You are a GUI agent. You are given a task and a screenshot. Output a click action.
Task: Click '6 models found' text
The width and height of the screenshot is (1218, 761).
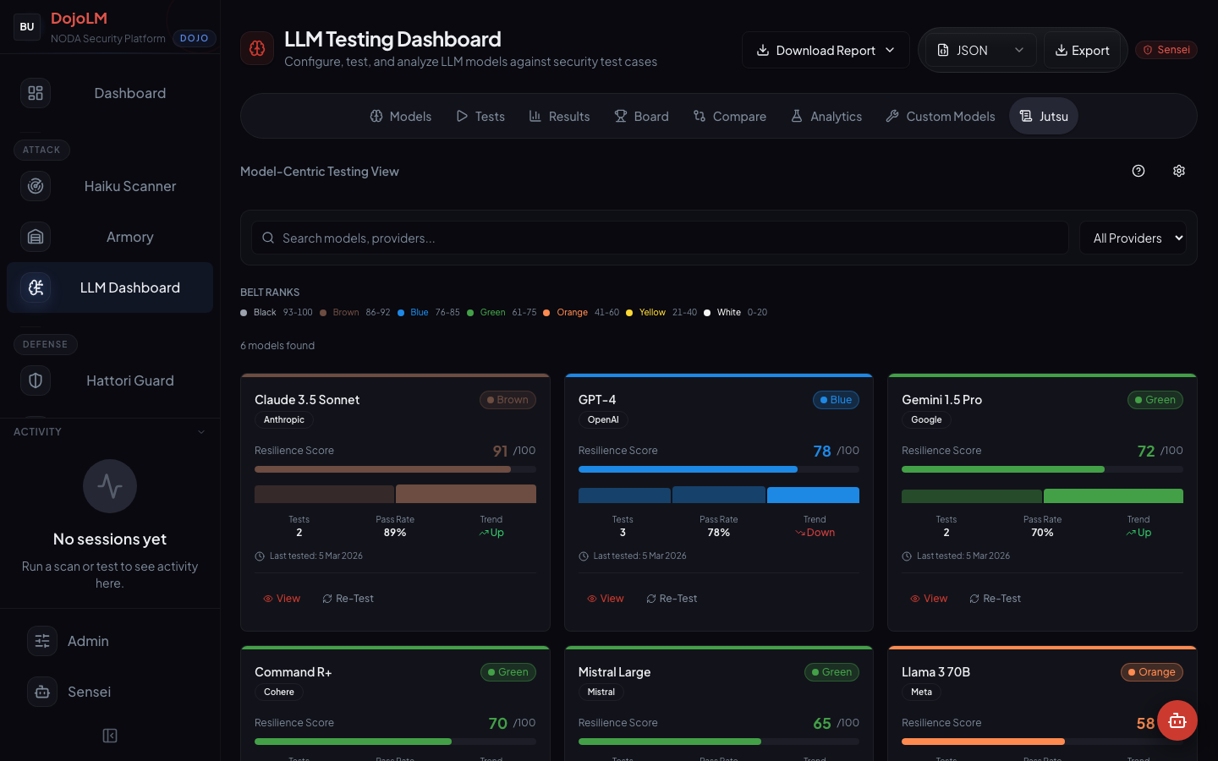(277, 346)
